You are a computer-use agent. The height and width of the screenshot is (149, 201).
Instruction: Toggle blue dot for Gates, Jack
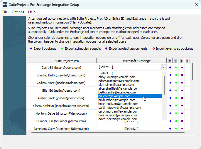tap(170, 98)
